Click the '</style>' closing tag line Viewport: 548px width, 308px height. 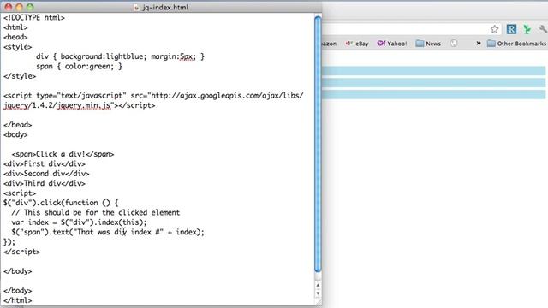20,76
